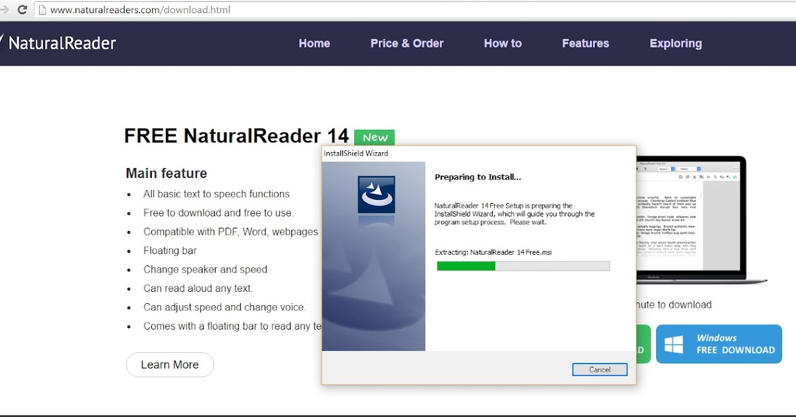Viewport: 796px width, 417px height.
Task: Click the Windows logo on the blue download button
Action: click(x=676, y=344)
